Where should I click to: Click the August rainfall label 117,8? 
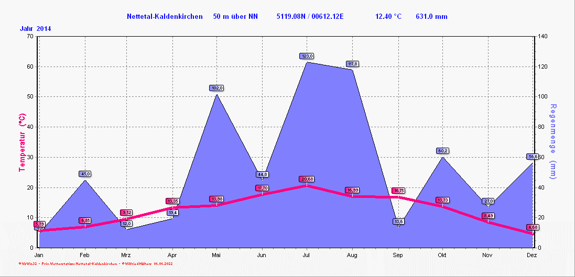[352, 64]
